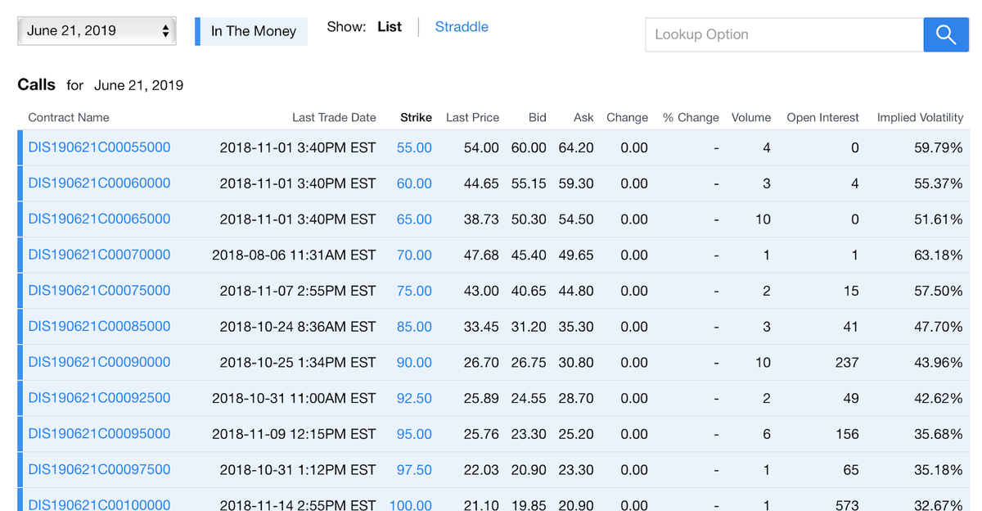Click the 95.00 strike link
Image resolution: width=982 pixels, height=511 pixels.
tap(414, 434)
